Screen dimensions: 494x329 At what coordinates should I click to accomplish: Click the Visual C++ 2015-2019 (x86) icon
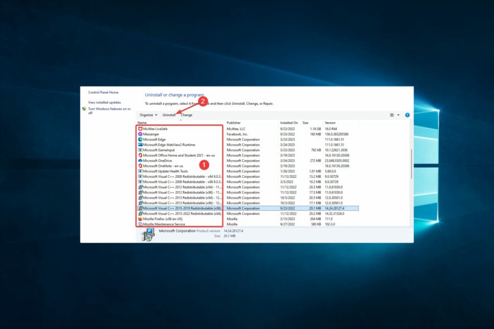pos(140,209)
